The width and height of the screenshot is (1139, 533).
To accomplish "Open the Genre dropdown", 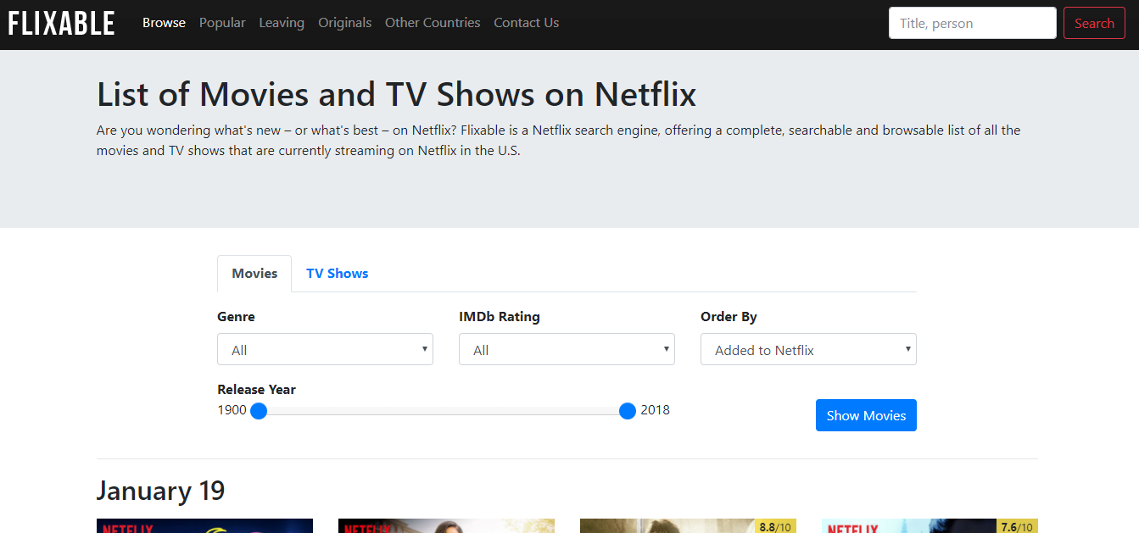I will [325, 349].
